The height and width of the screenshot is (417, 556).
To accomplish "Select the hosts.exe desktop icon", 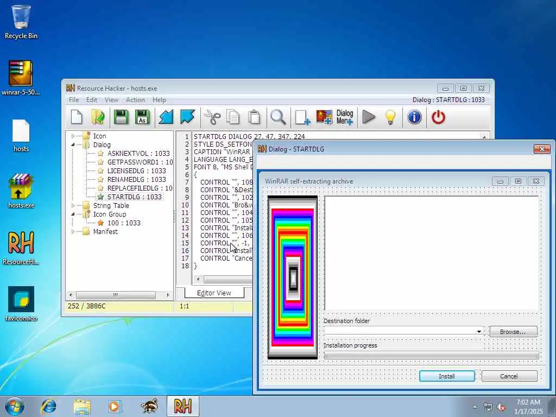I will [x=21, y=191].
